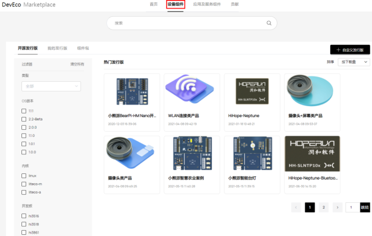This screenshot has width=372, height=236.
Task: Check the 1.1.1 OS version box
Action: coord(24,111)
